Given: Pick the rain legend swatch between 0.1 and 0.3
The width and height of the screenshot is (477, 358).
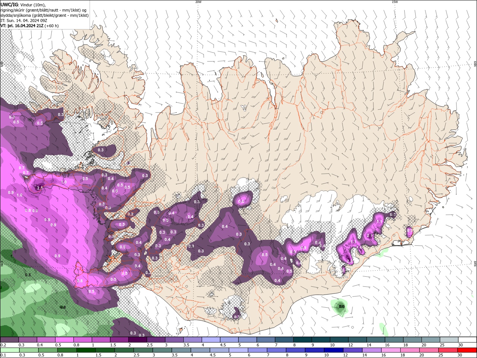Looking at the screenshot, I should point(10,351).
